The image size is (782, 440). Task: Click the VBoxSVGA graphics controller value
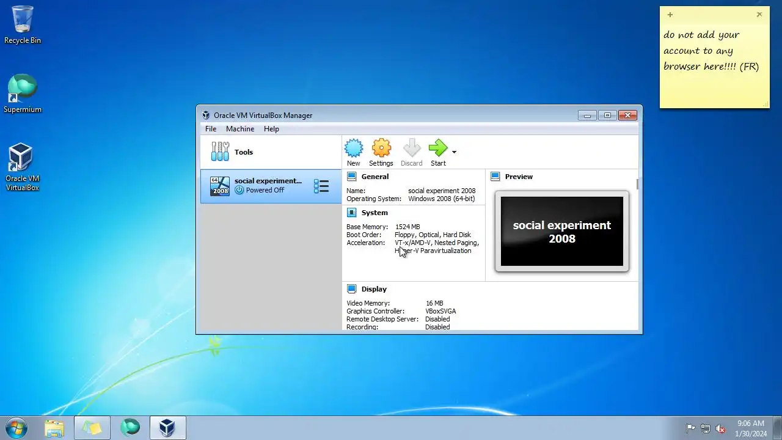[440, 311]
